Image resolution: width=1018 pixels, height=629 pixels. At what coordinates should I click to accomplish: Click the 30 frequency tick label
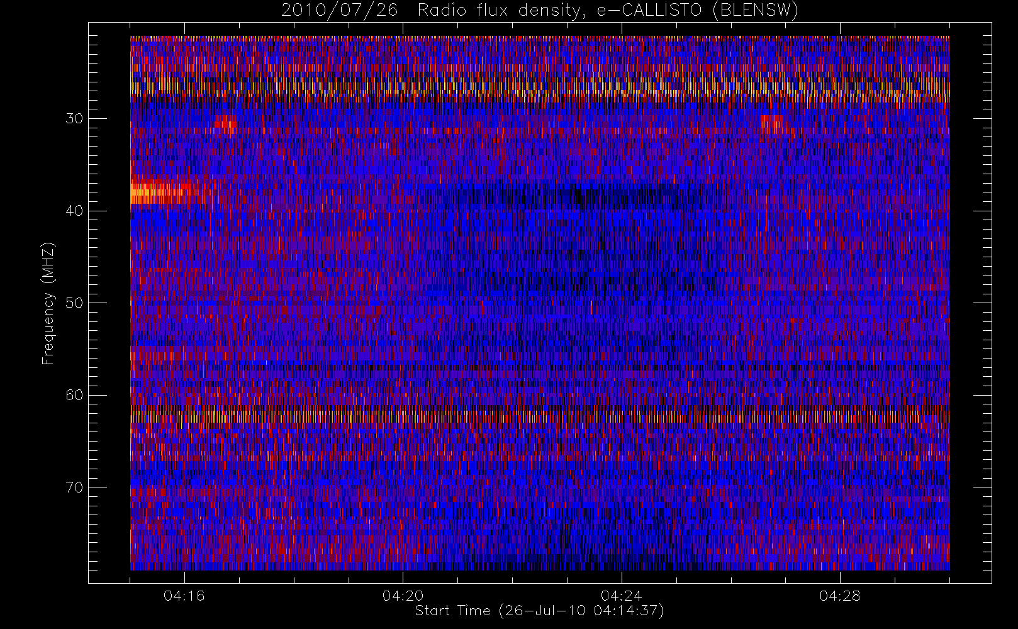tap(74, 118)
